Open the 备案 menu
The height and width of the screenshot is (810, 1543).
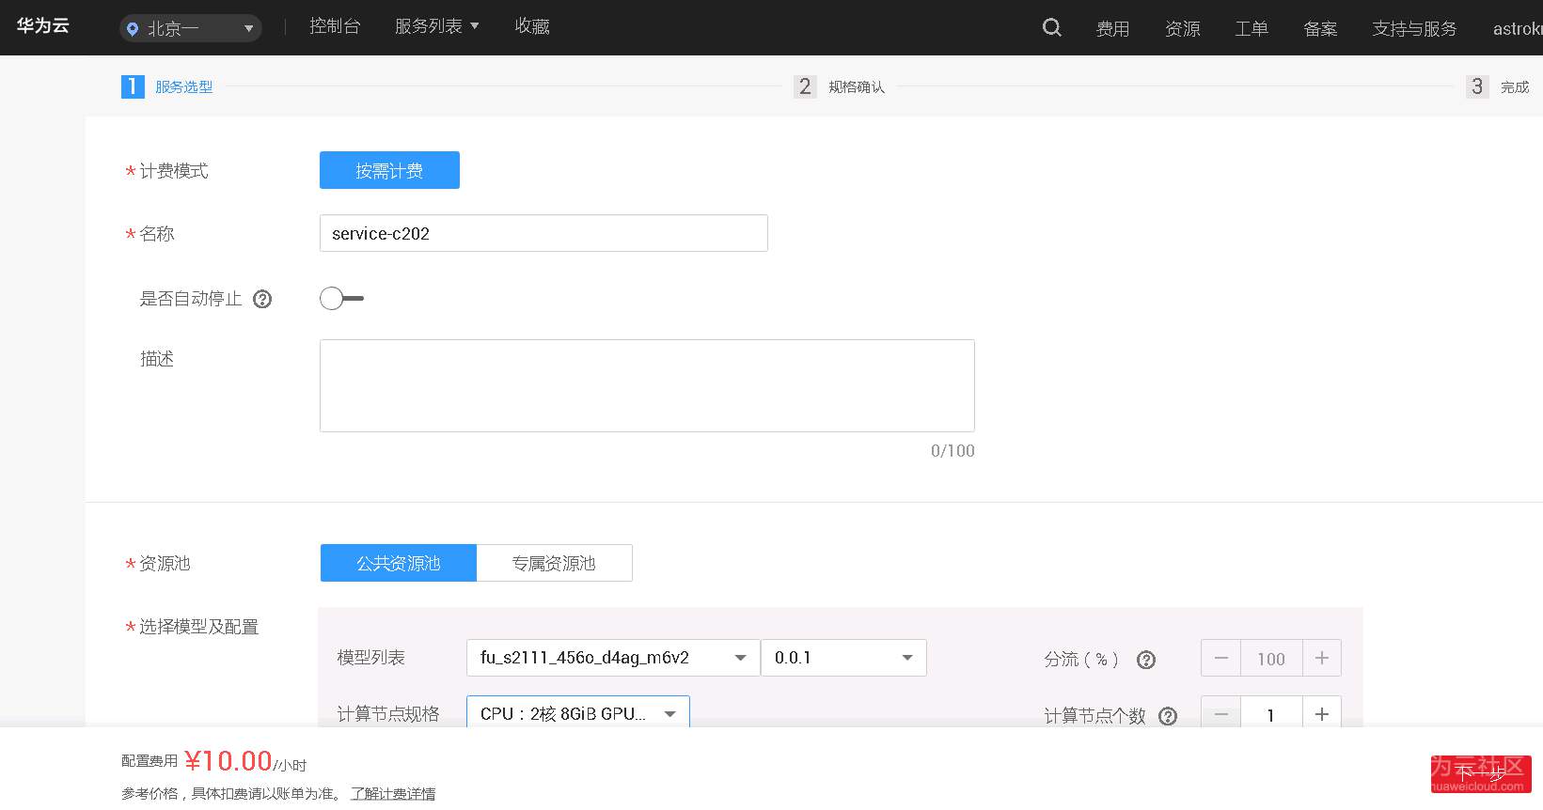coord(1320,29)
